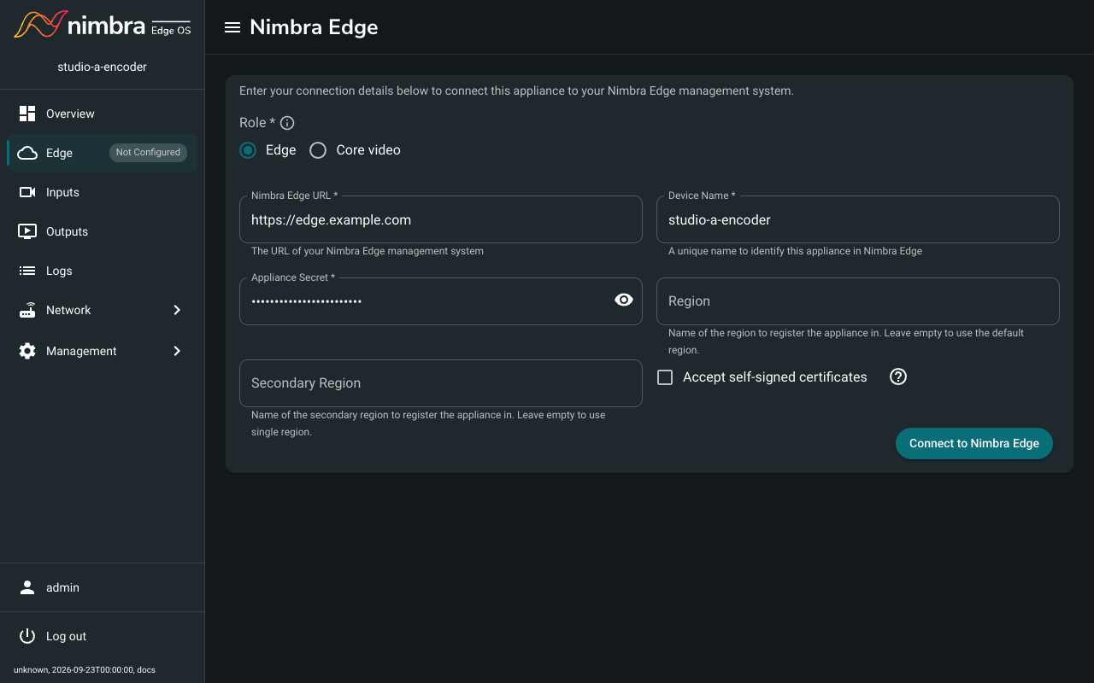Focus the Nimbra Edge URL field
Viewport: 1094px width, 683px height.
coord(441,219)
